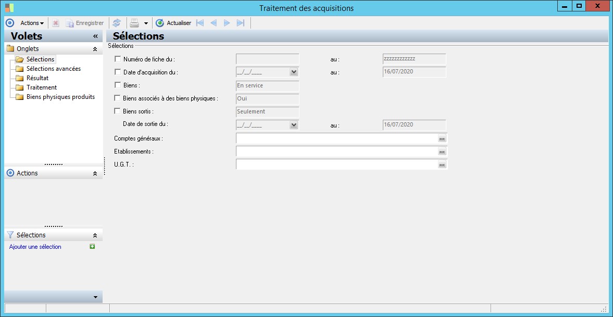
Task: Minimize the Traitement des acquisitions window
Action: tap(564, 6)
